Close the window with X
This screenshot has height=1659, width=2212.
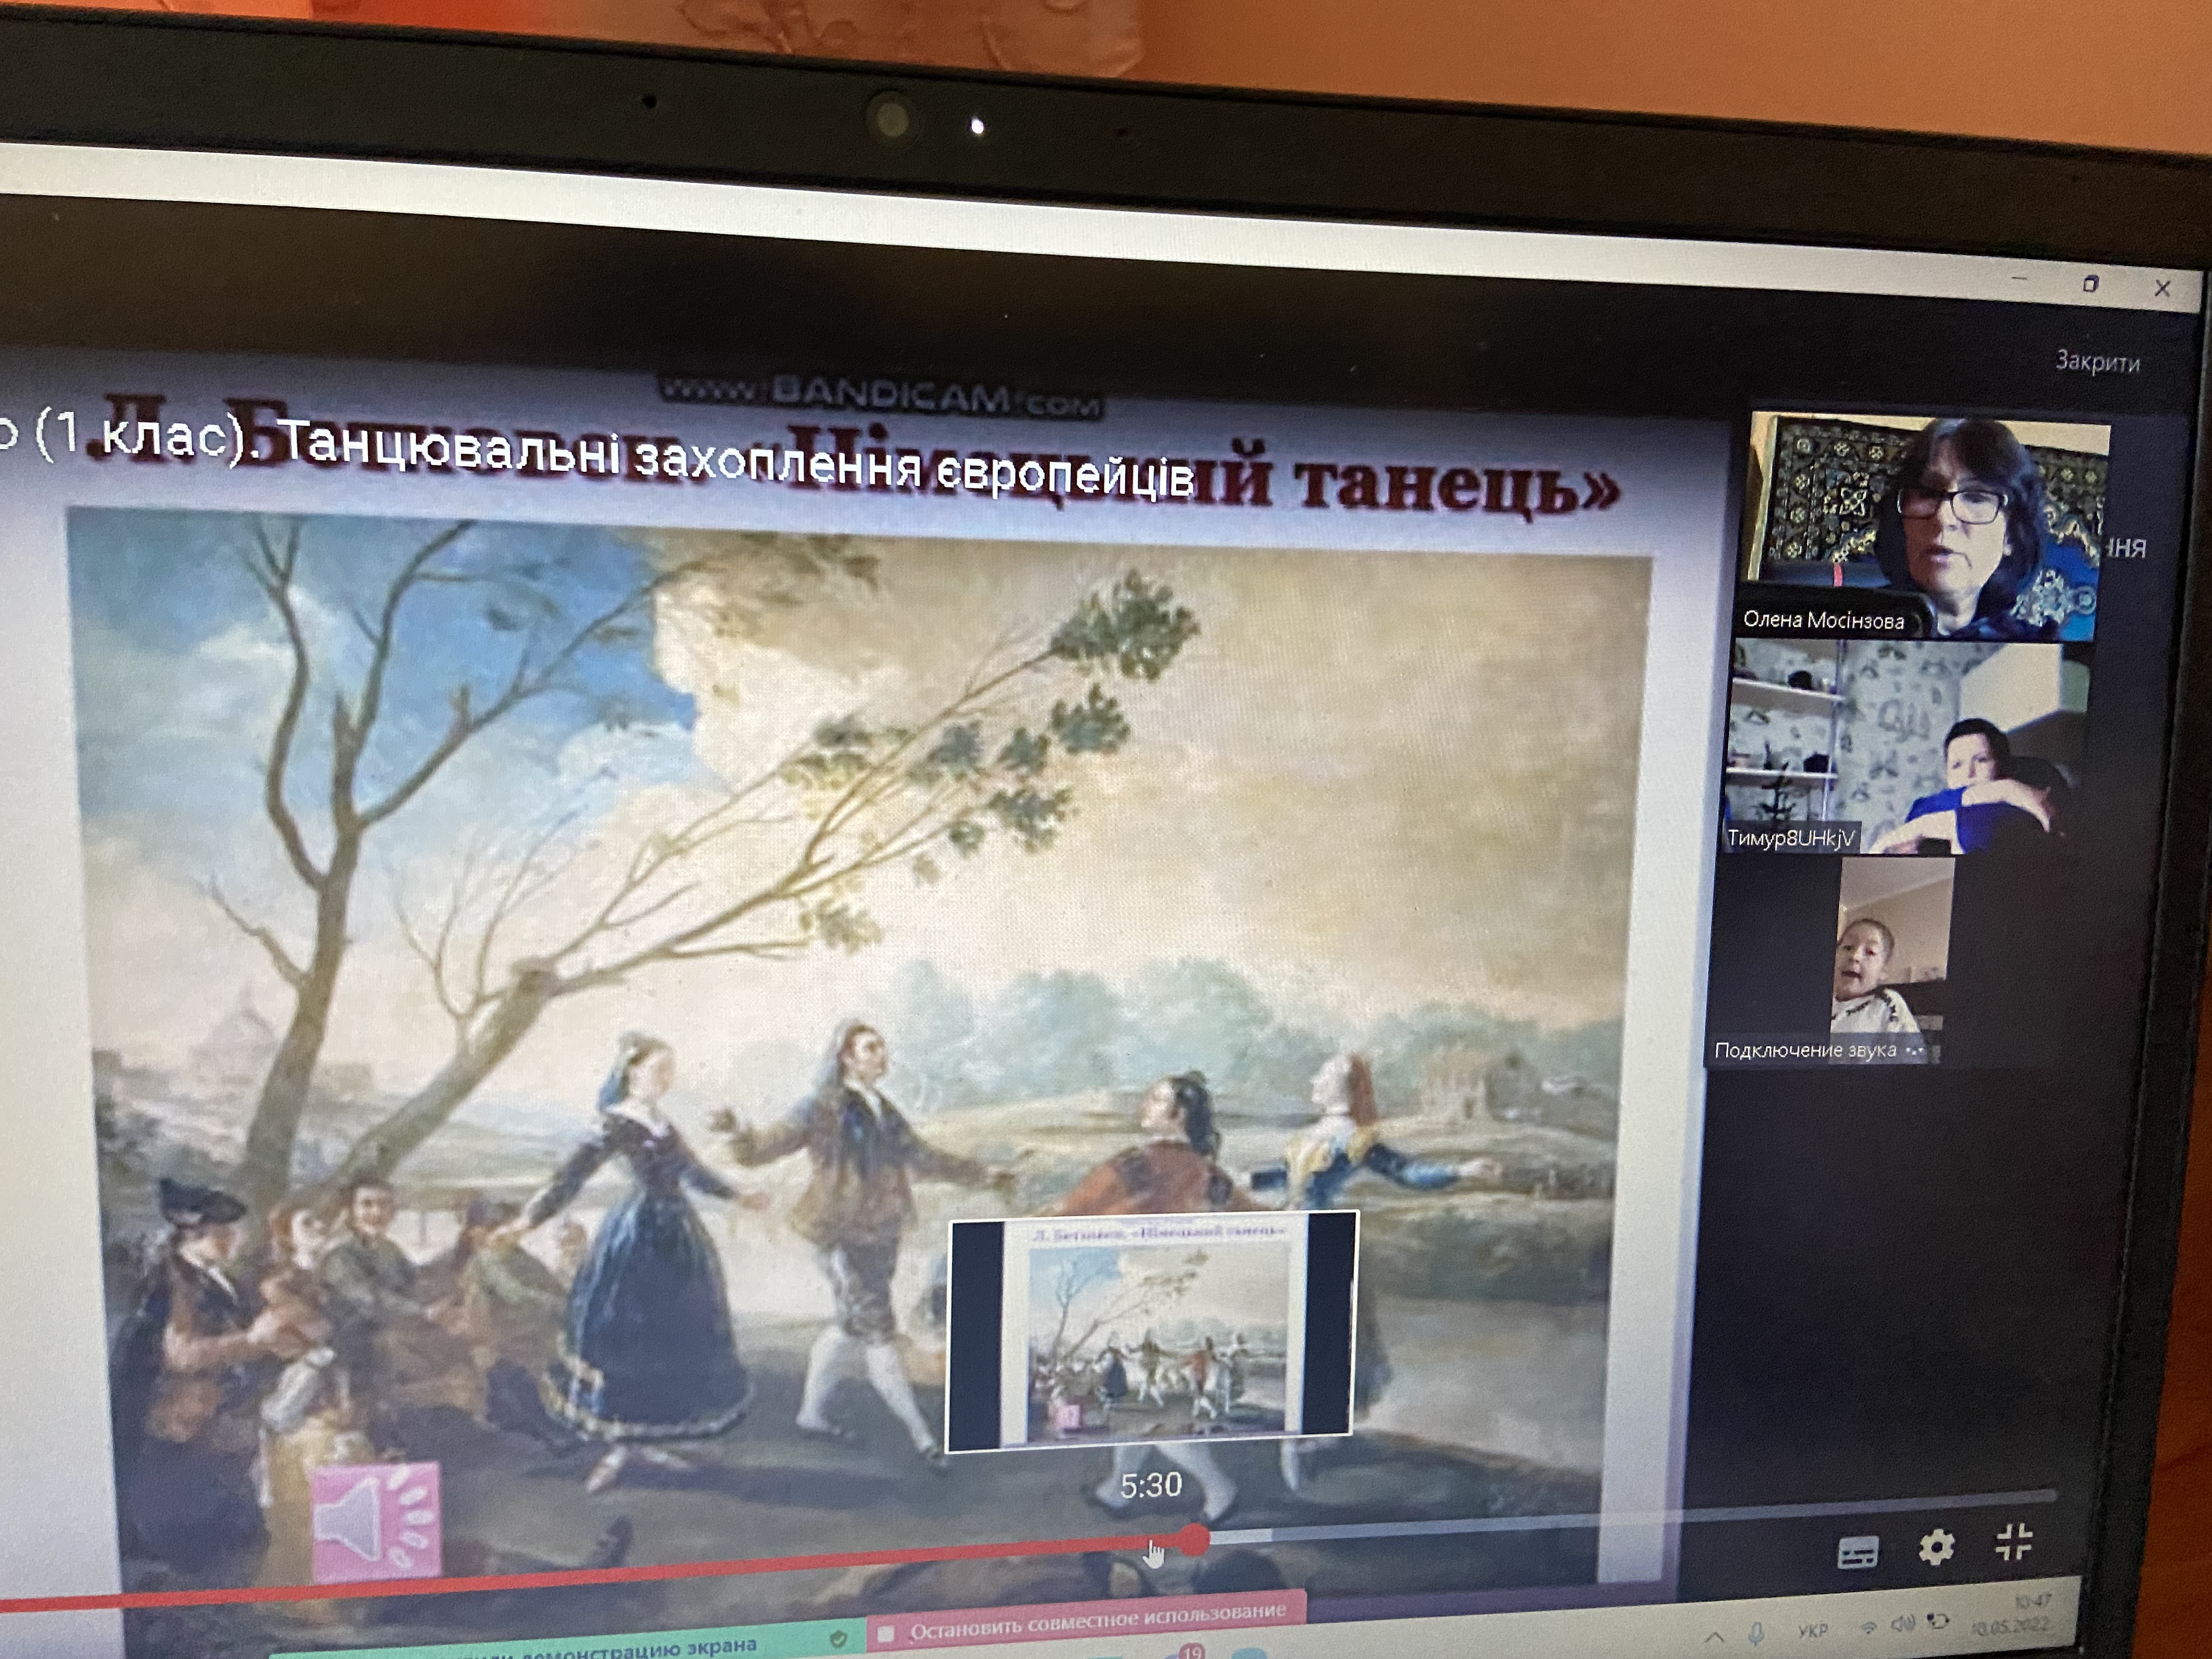pos(2162,288)
